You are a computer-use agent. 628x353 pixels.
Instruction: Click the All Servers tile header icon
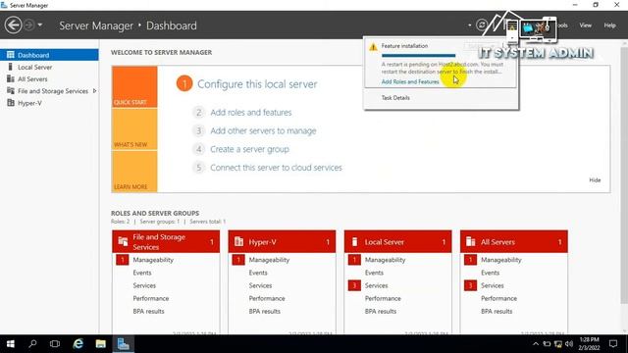[x=471, y=242]
